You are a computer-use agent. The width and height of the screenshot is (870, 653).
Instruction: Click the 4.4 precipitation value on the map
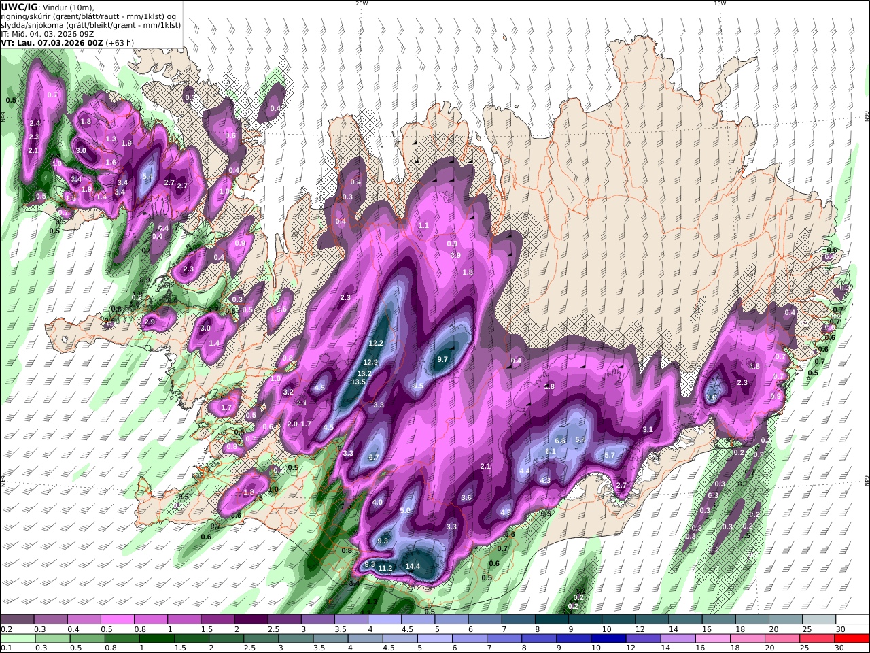click(525, 471)
